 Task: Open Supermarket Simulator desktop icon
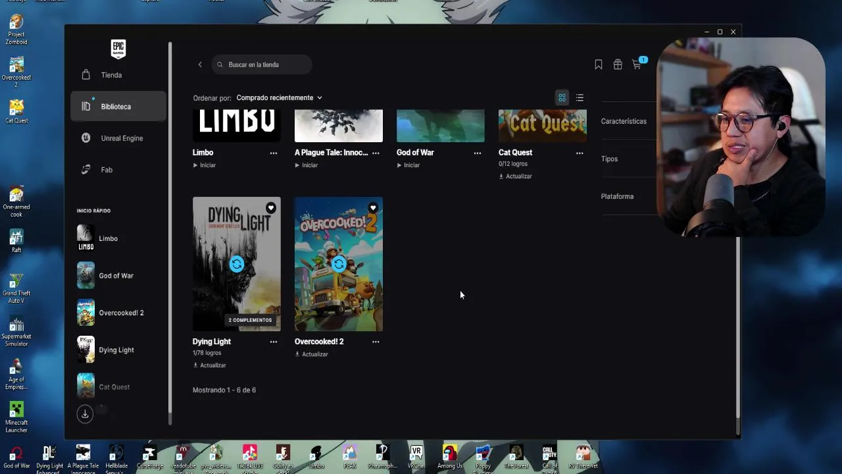[x=16, y=332]
